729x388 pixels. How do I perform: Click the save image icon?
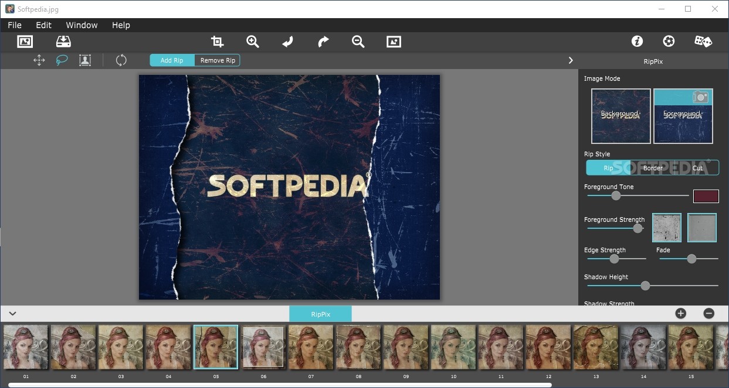tap(63, 42)
